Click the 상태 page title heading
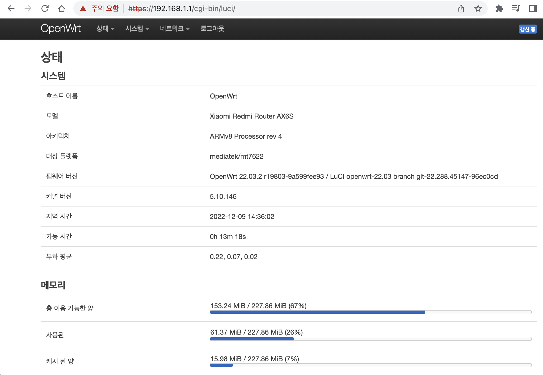This screenshot has width=543, height=375. [x=52, y=57]
